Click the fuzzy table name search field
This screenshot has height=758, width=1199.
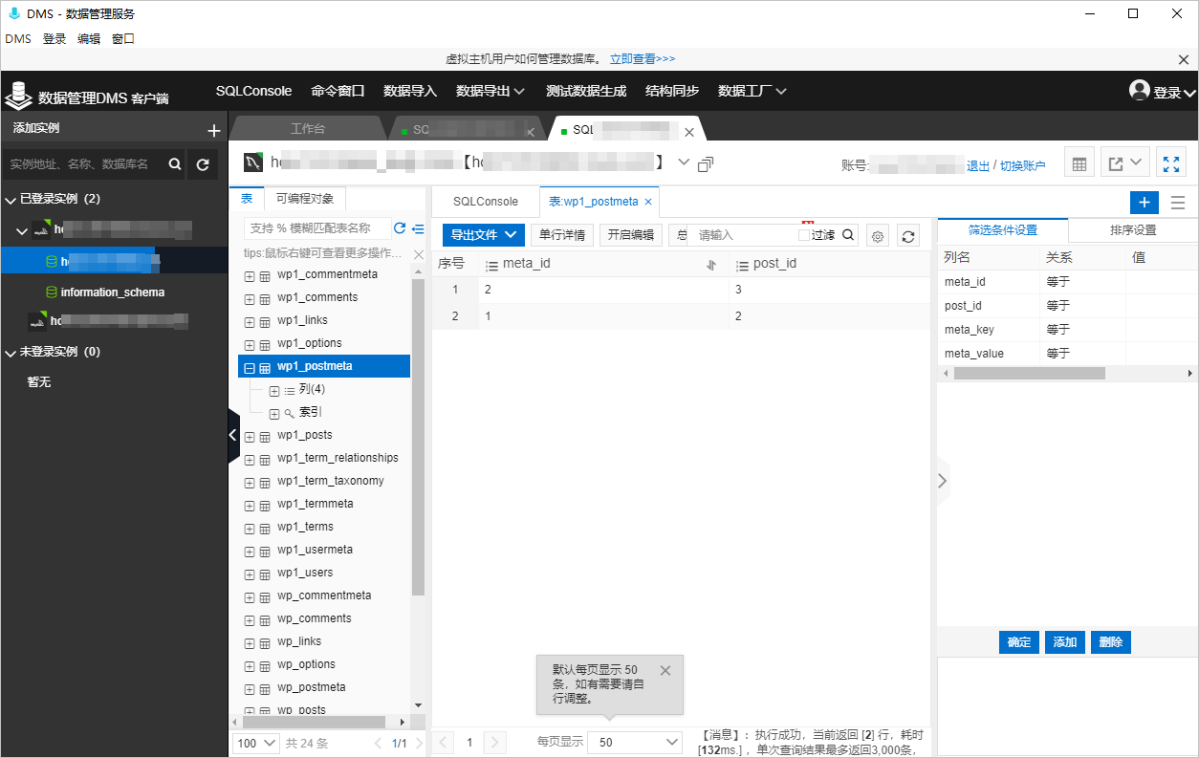click(316, 228)
